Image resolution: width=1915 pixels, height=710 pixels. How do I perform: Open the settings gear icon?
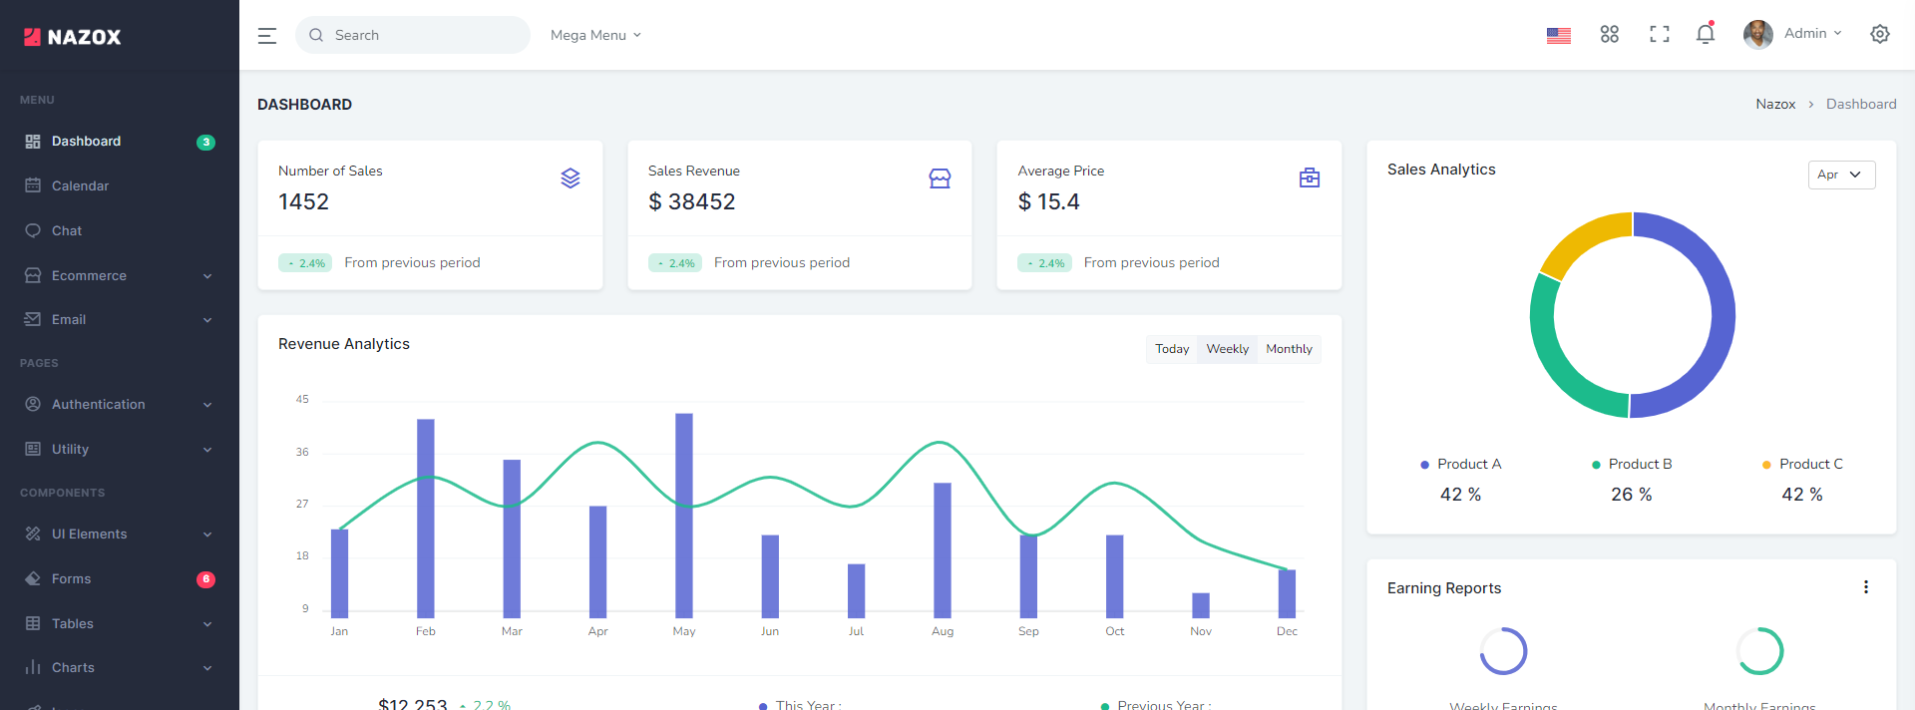[x=1879, y=35]
